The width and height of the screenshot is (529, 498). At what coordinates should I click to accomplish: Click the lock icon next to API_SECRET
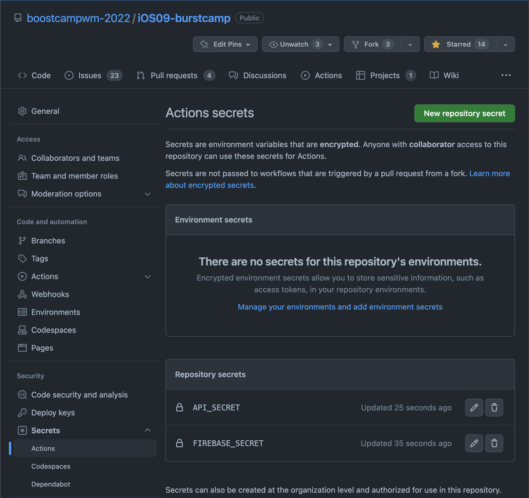coord(180,408)
